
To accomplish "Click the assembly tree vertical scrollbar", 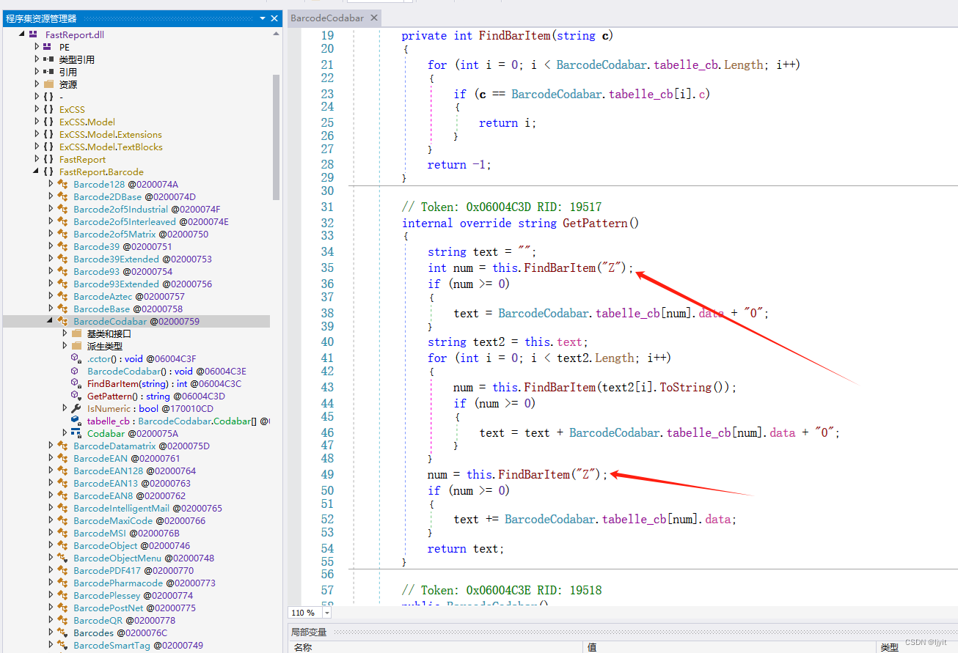I will 277,136.
